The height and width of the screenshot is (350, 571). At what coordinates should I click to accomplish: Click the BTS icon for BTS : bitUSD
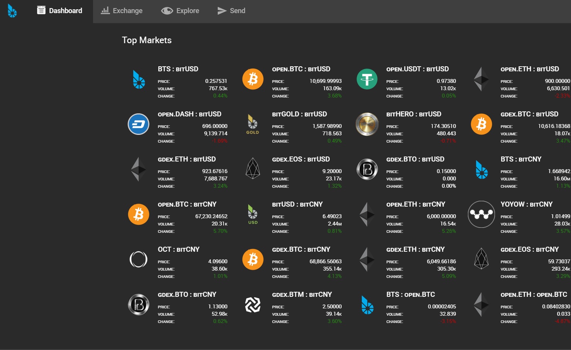click(139, 79)
